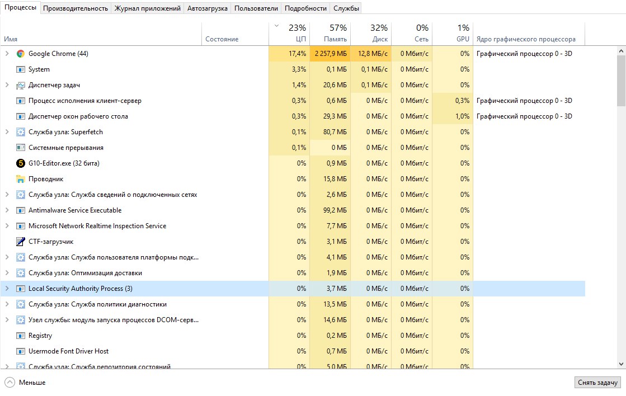Select the Registry process icon
626x396 pixels.
click(20, 336)
